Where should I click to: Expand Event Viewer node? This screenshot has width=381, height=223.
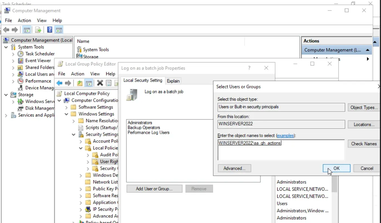click(x=13, y=60)
